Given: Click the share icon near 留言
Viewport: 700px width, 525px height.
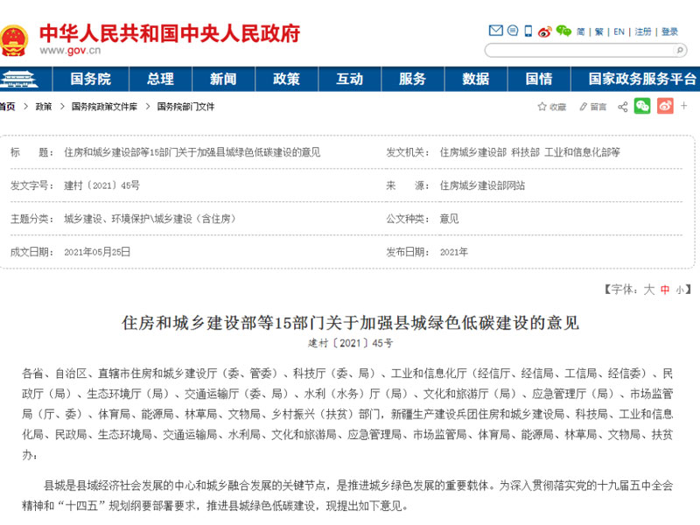Looking at the screenshot, I should 622,107.
